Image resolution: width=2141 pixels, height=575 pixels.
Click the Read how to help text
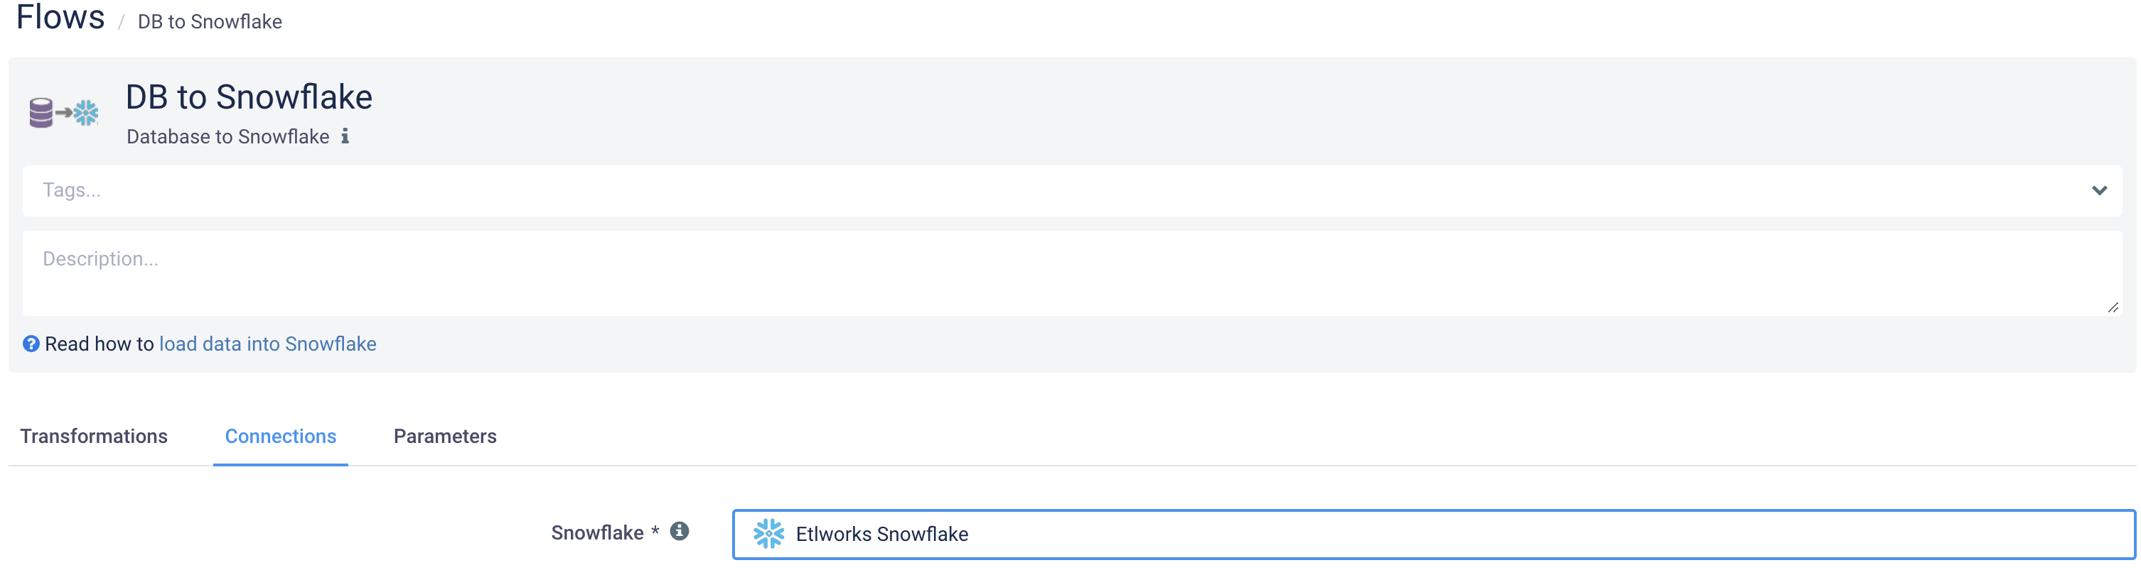(x=99, y=344)
